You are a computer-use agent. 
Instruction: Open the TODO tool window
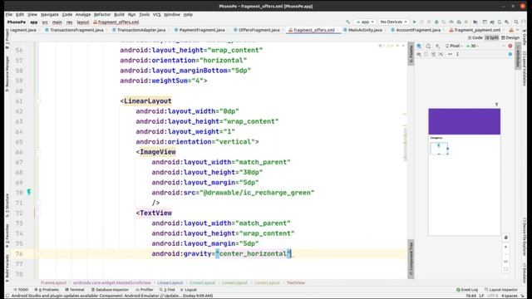[x=21, y=290]
